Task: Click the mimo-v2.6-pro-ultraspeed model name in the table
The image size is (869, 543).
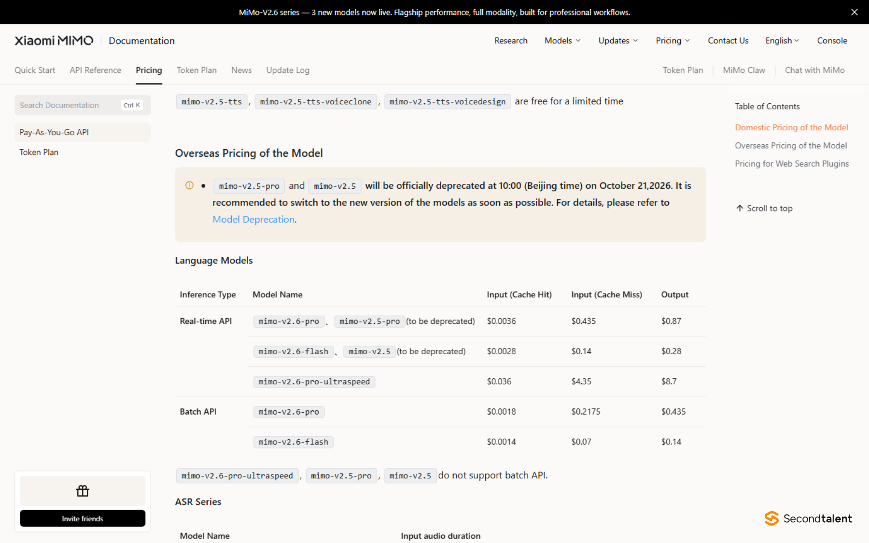Action: click(x=314, y=382)
